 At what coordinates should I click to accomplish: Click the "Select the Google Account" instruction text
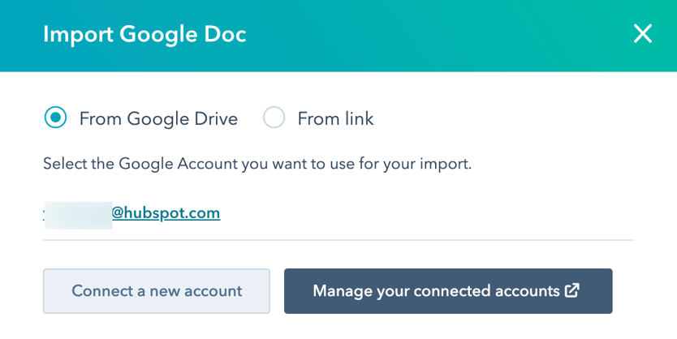(x=257, y=164)
